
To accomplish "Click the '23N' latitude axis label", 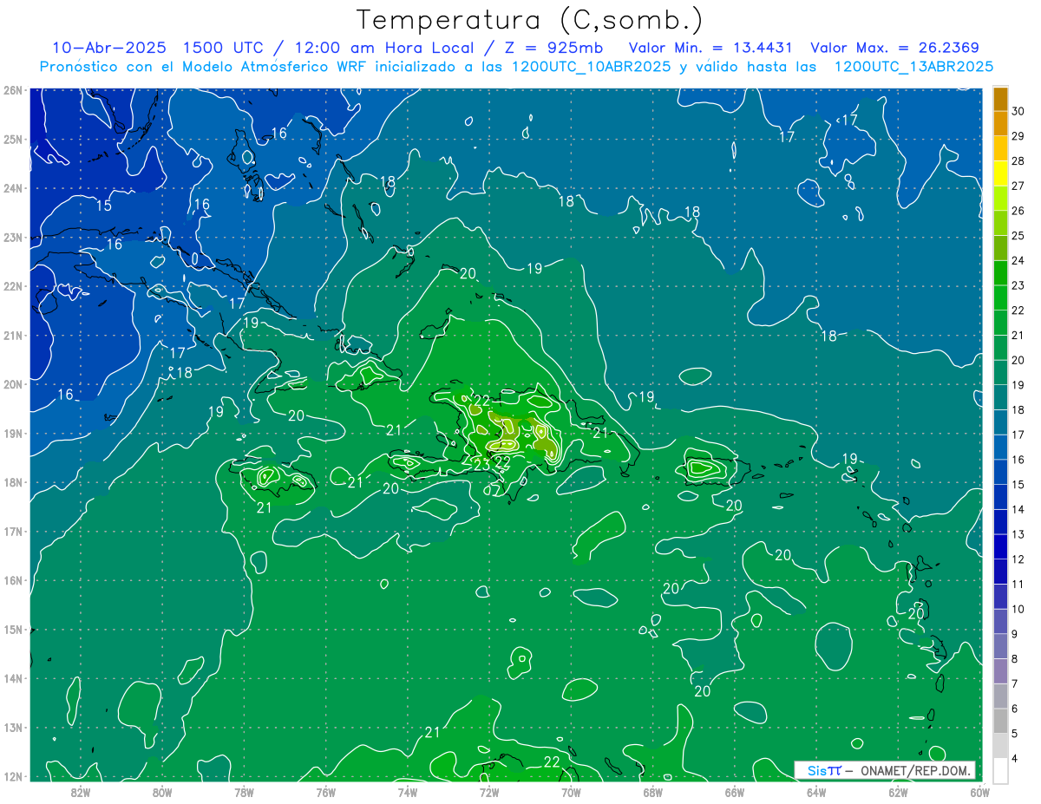I will (x=13, y=238).
